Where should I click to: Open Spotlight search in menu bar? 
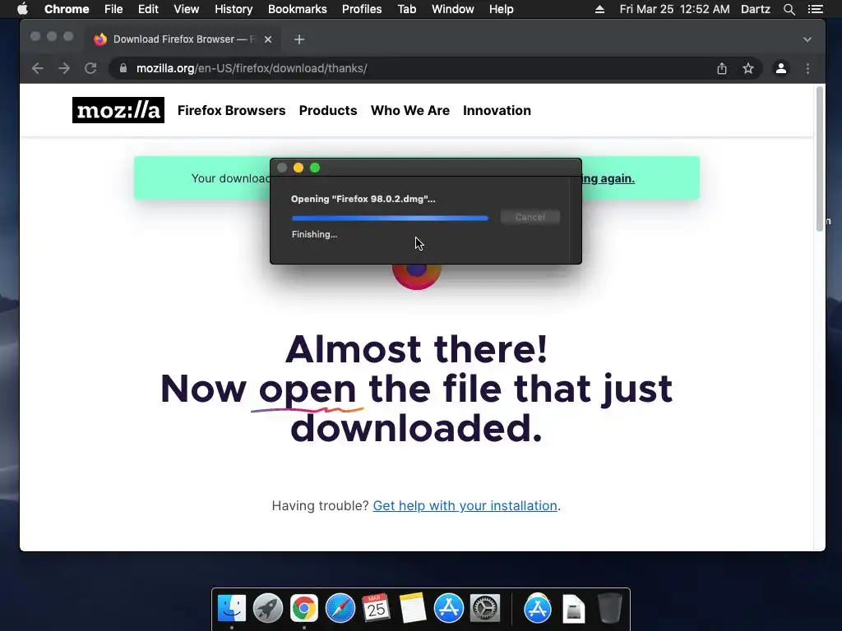[x=789, y=9]
